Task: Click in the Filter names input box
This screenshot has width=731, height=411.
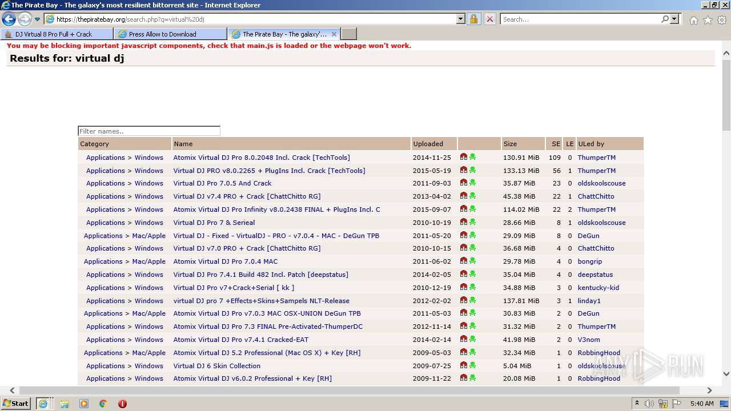Action: (149, 131)
